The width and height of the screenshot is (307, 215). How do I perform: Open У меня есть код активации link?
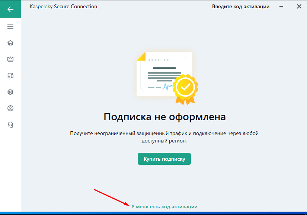[x=164, y=206]
